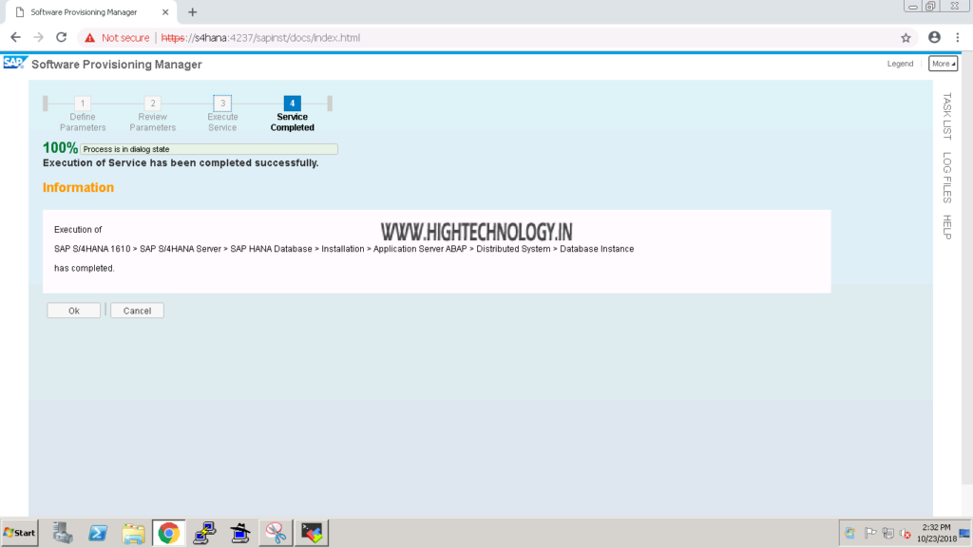Click the muted volume tray icon
The width and height of the screenshot is (973, 548).
click(x=906, y=533)
